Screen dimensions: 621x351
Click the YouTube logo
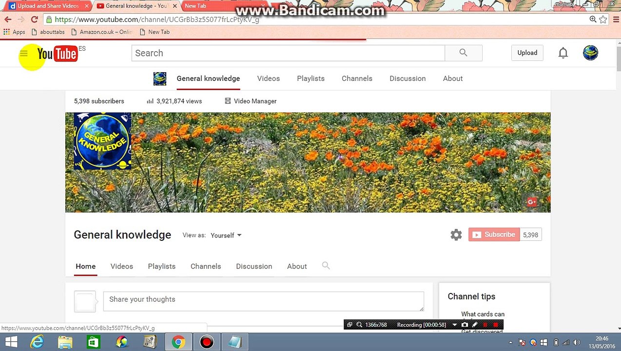[57, 54]
